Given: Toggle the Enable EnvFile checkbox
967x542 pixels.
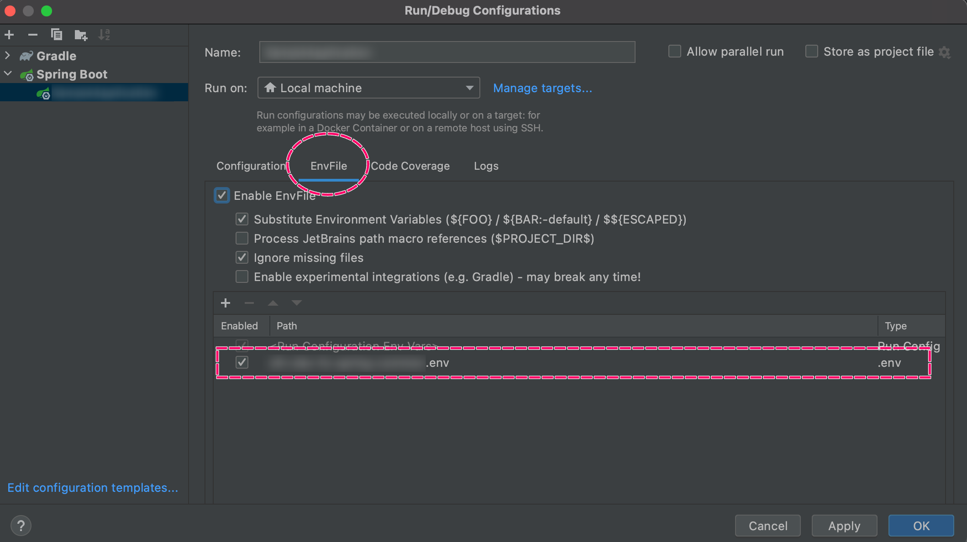Looking at the screenshot, I should (x=222, y=196).
